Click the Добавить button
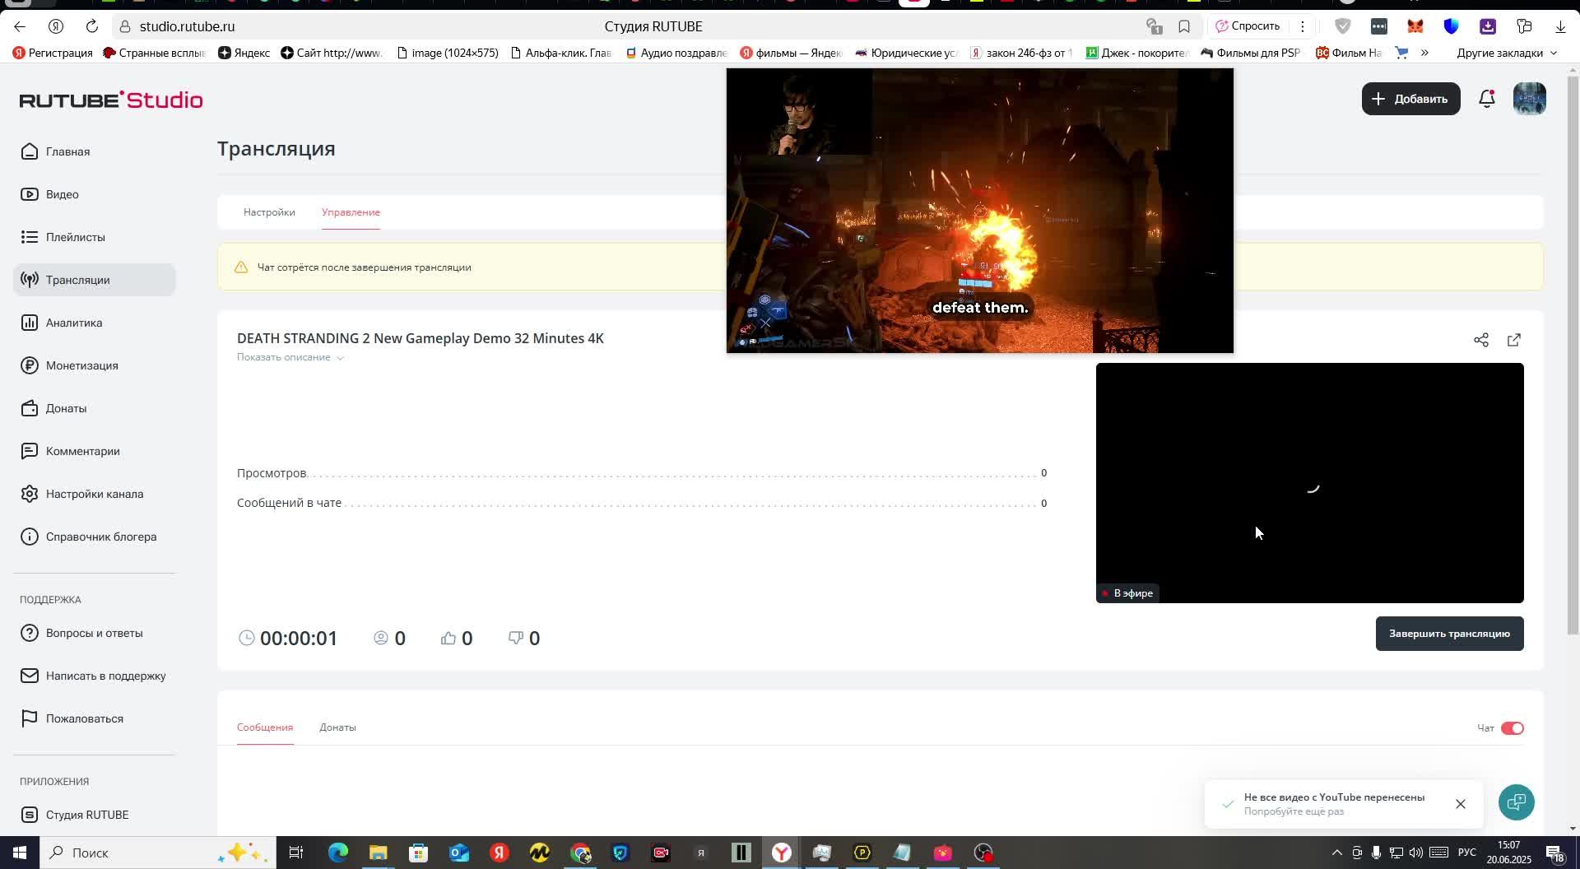Screen dimensions: 1580x869 pyautogui.click(x=1410, y=99)
